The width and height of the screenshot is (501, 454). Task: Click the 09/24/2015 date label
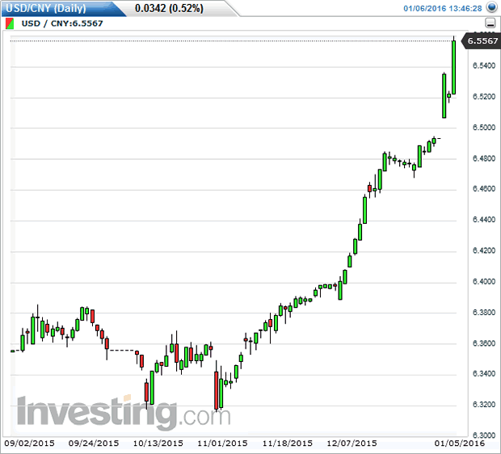coord(94,443)
